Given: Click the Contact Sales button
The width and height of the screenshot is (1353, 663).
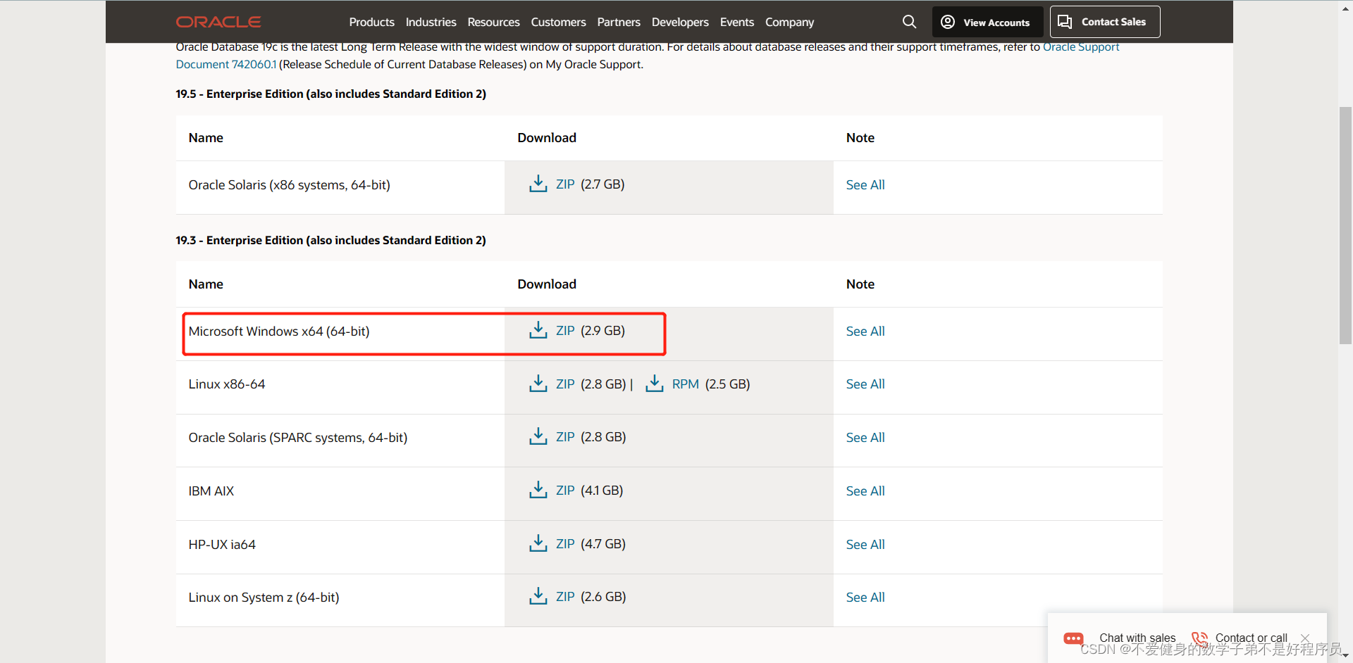Looking at the screenshot, I should 1105,22.
